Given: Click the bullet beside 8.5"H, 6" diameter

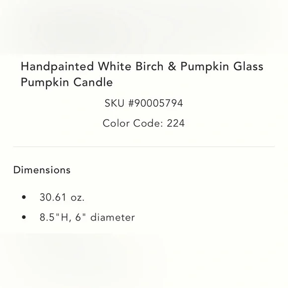Looking at the screenshot, I should click(x=24, y=217).
